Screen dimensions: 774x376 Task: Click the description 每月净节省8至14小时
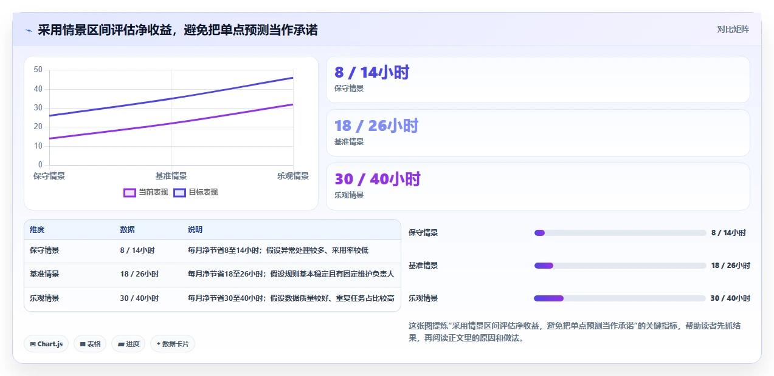[278, 250]
